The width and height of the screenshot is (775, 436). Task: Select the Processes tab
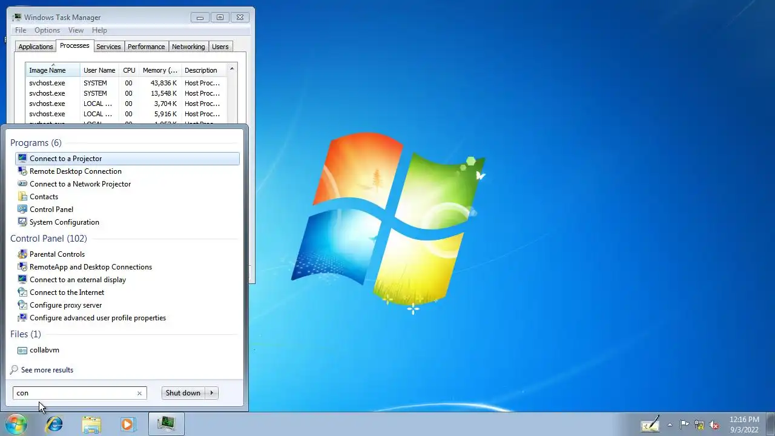point(74,46)
